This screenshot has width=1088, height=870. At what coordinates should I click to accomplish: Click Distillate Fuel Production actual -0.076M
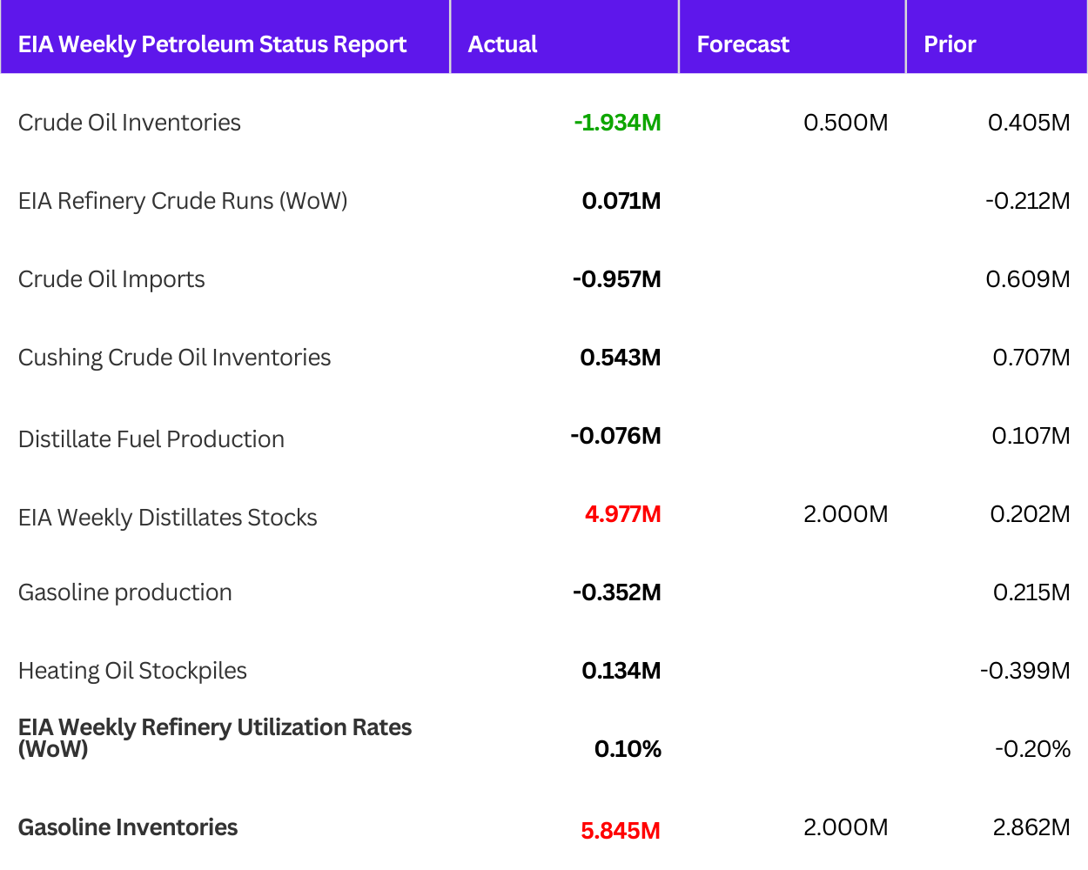pyautogui.click(x=616, y=436)
